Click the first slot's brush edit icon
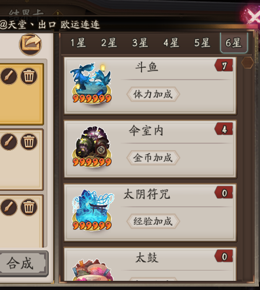Screen dimensions: 260x290 pos(9,76)
